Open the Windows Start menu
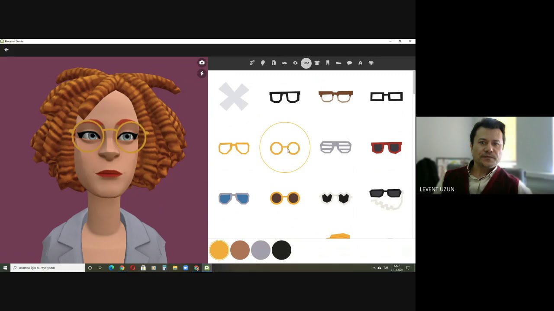 (x=5, y=268)
